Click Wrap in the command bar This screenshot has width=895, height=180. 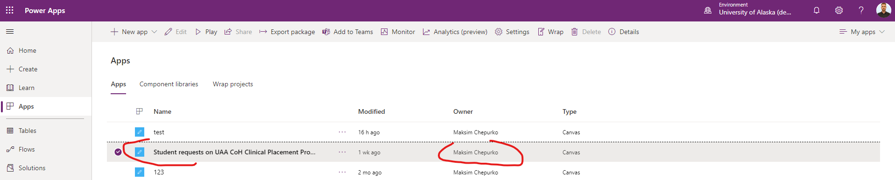pyautogui.click(x=550, y=32)
